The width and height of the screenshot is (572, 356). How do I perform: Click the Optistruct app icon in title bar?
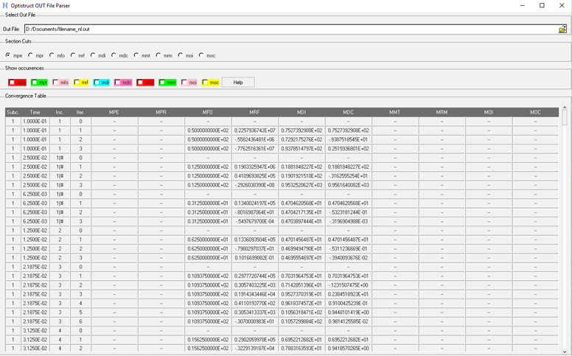click(5, 5)
